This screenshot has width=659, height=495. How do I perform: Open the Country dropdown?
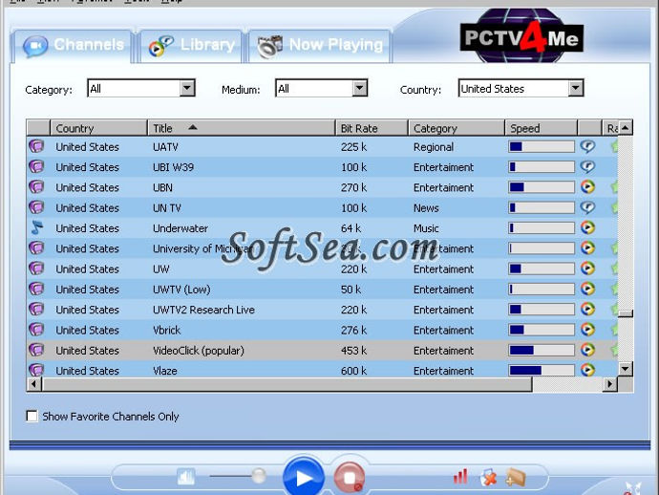(x=521, y=88)
